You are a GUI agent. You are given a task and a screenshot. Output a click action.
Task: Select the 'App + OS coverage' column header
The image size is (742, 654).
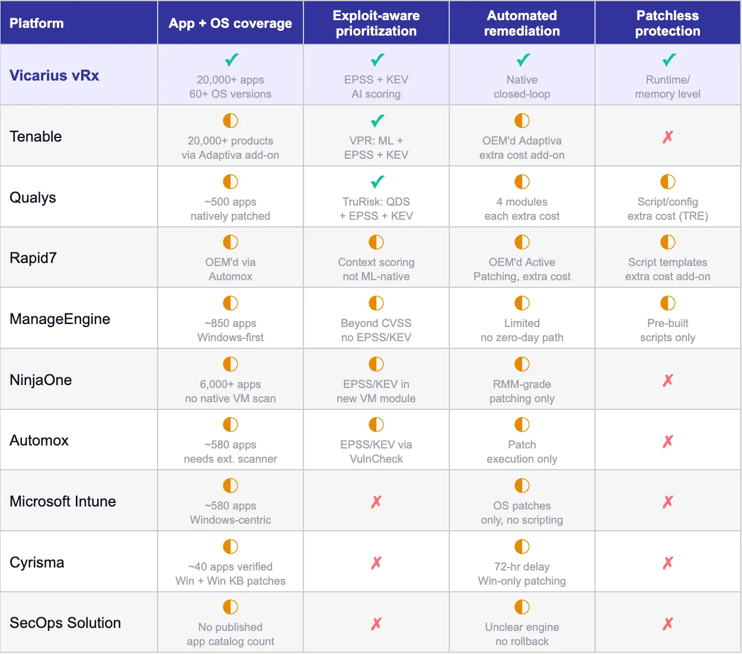pyautogui.click(x=231, y=23)
